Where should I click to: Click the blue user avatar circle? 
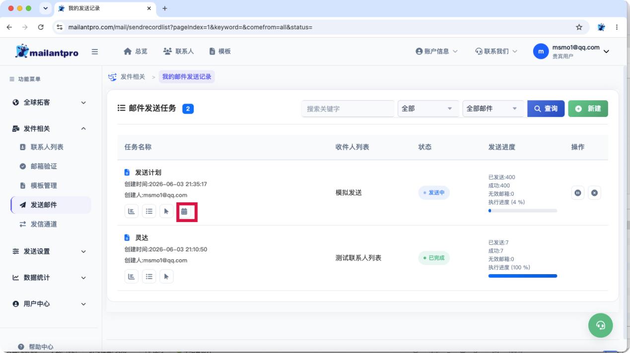tap(541, 52)
